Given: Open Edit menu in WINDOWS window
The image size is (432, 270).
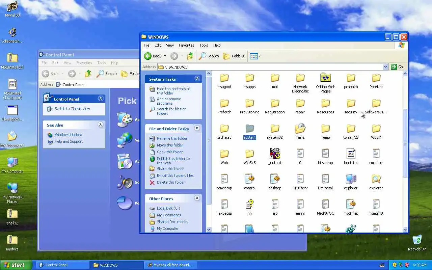Looking at the screenshot, I should click(x=158, y=45).
